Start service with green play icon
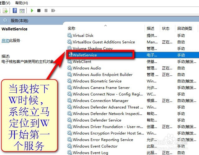Screen dimensions: 199x155 click(32, 11)
